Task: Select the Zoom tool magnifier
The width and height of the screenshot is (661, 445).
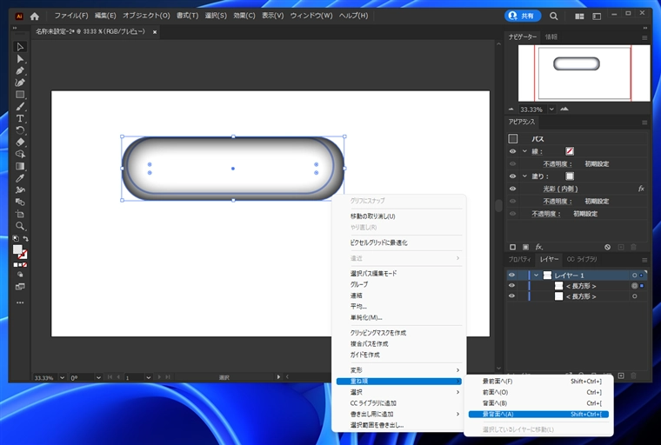Action: pyautogui.click(x=20, y=226)
